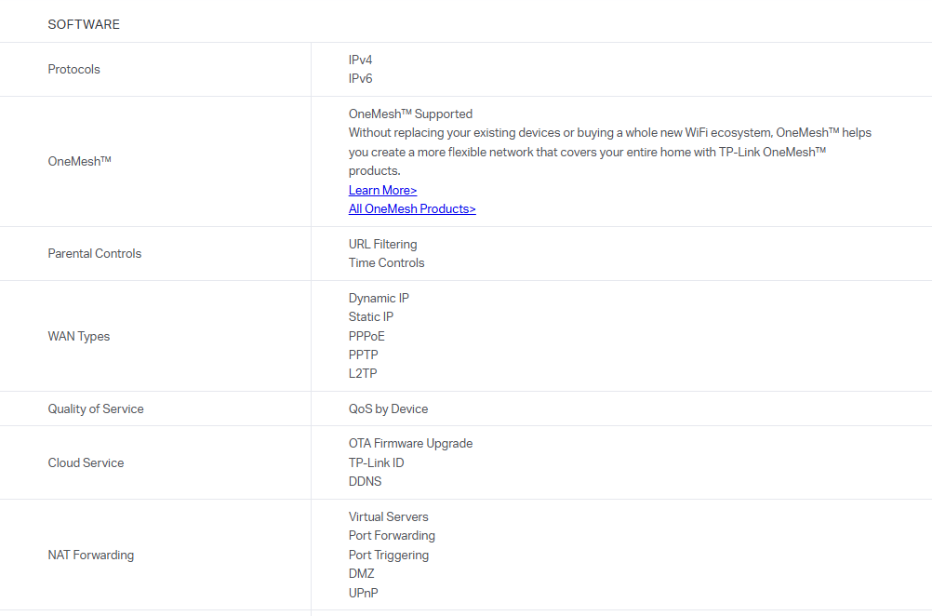Click the Protocols row label

[73, 69]
